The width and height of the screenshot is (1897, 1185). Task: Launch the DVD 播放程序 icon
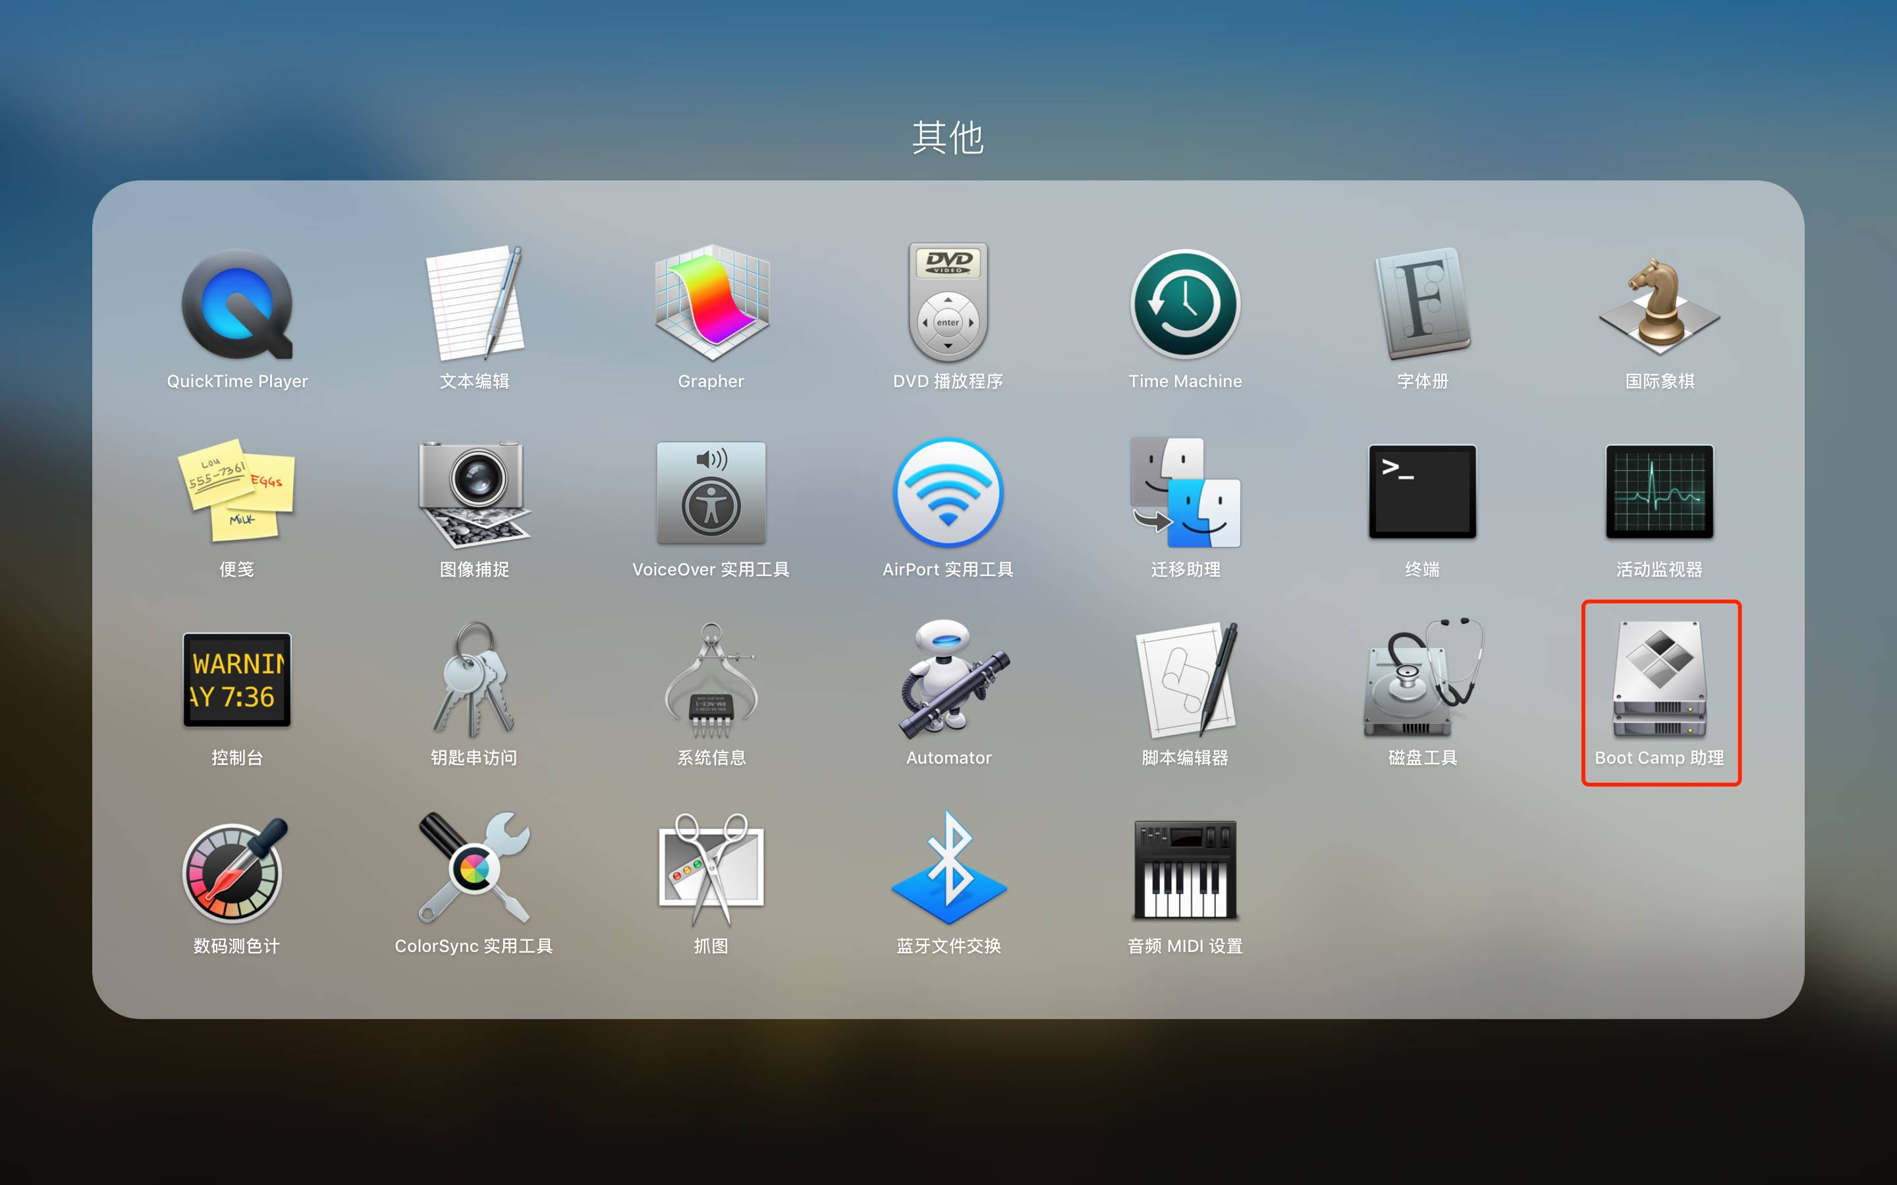948,303
